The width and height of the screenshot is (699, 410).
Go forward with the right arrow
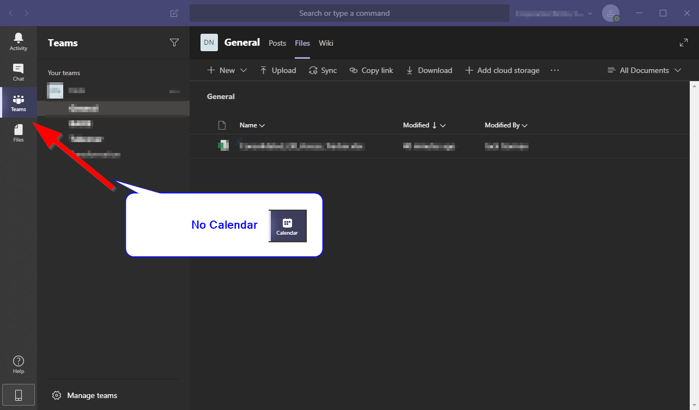point(27,13)
